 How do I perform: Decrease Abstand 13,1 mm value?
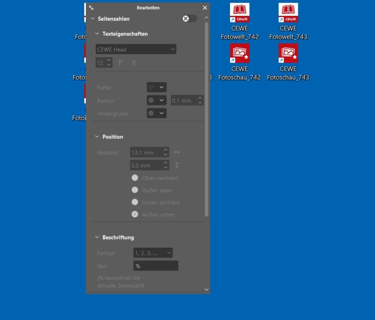[x=165, y=155]
